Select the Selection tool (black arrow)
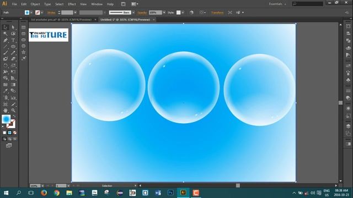The image size is (353, 198). click(6, 28)
